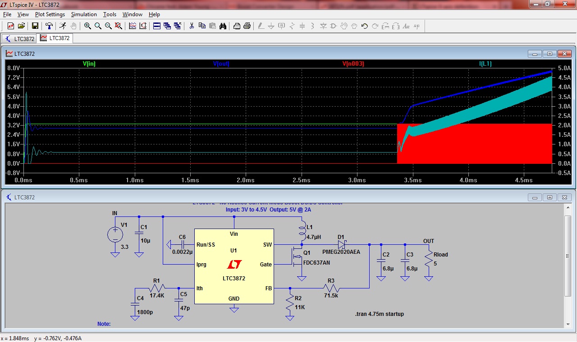Click the '17.4K' resistor value
Screen dimensions: 577x342
point(157,296)
